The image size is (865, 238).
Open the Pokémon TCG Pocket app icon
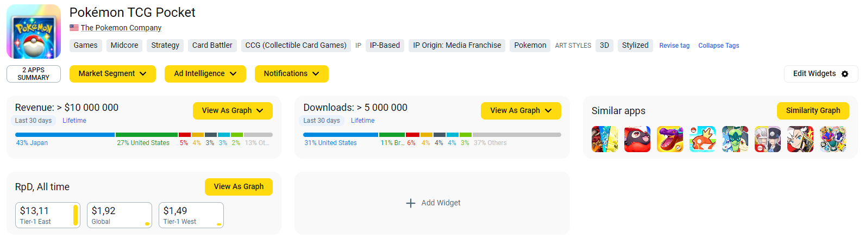coord(34,32)
